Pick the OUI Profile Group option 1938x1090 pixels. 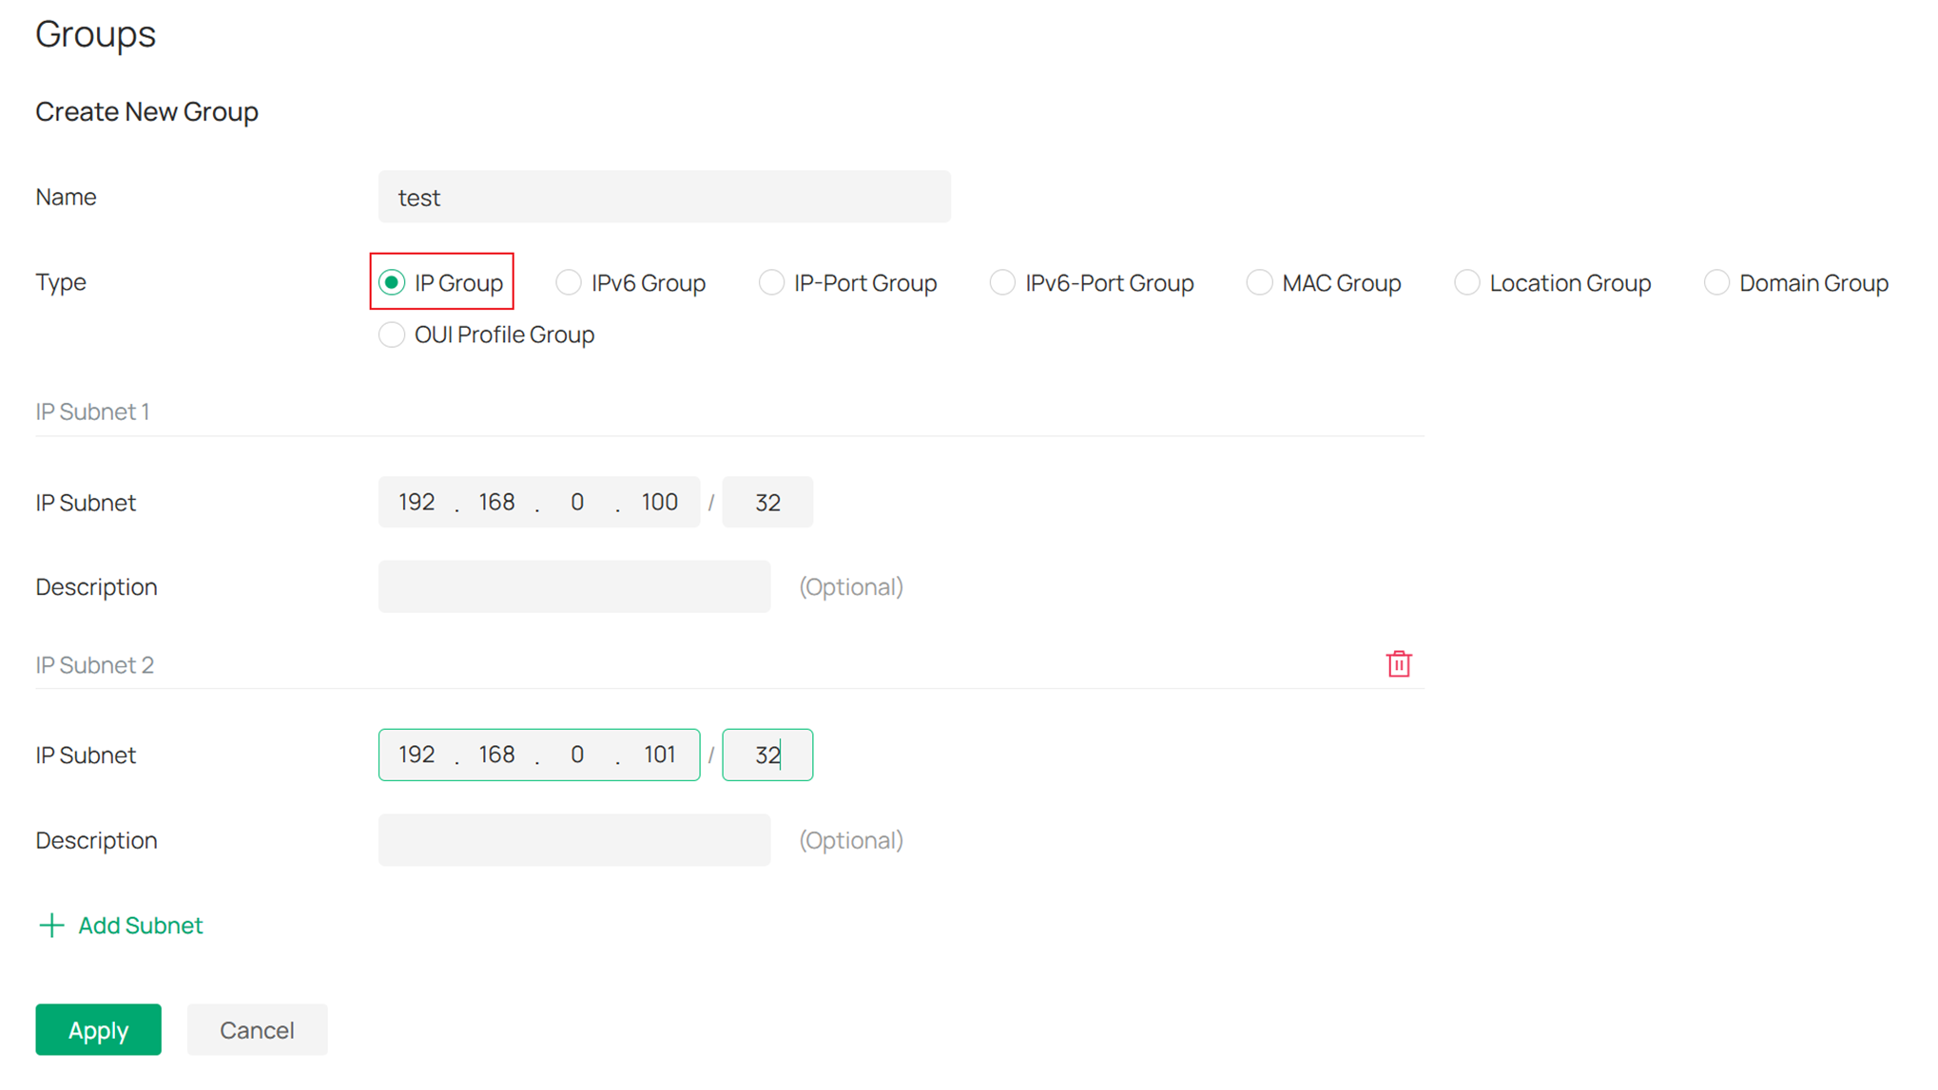[392, 335]
